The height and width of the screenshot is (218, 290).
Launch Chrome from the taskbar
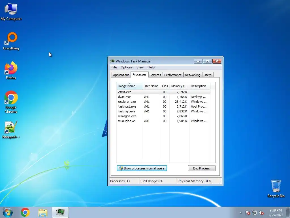pos(25,212)
